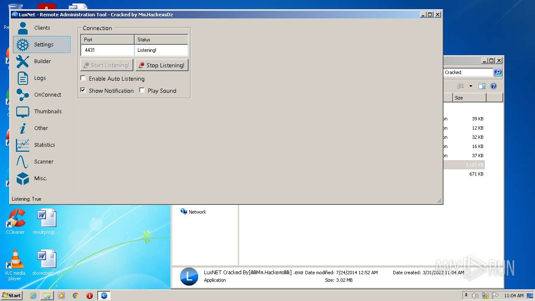
Task: Open the OnConnect share icon
Action: click(23, 95)
